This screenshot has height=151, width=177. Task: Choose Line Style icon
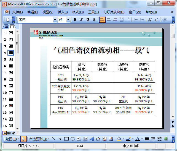[147, 139]
